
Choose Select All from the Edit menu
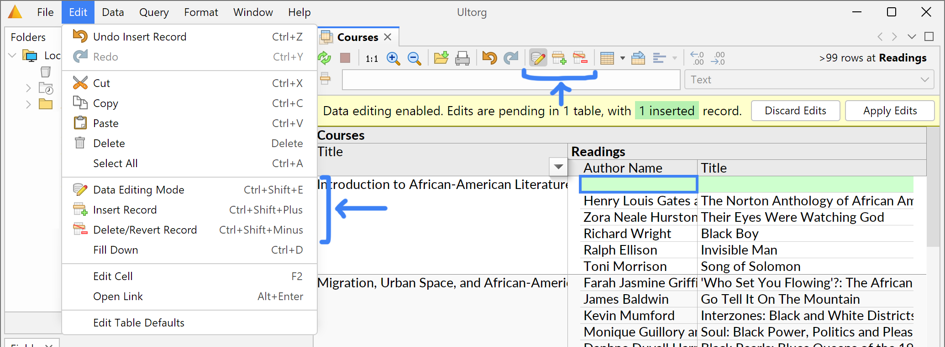189,163
